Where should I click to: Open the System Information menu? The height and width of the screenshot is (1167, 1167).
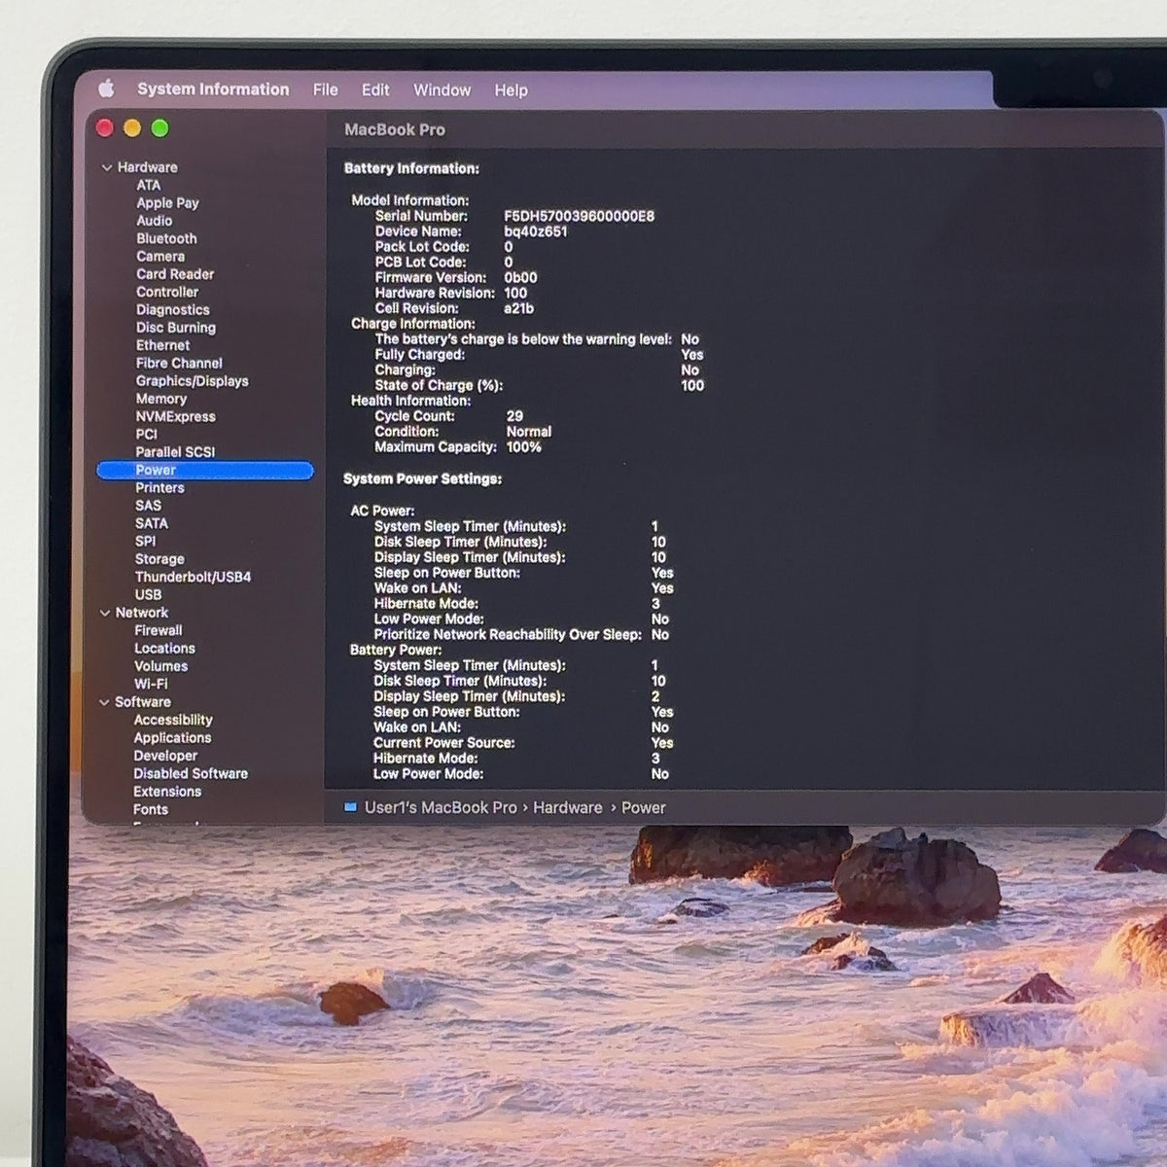[213, 89]
